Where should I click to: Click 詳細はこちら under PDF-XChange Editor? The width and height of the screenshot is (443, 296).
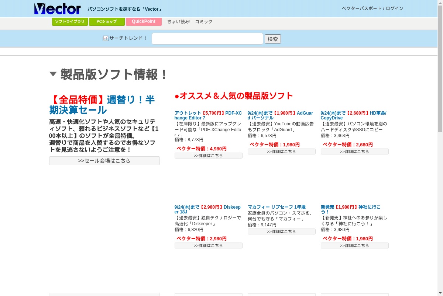209,156
